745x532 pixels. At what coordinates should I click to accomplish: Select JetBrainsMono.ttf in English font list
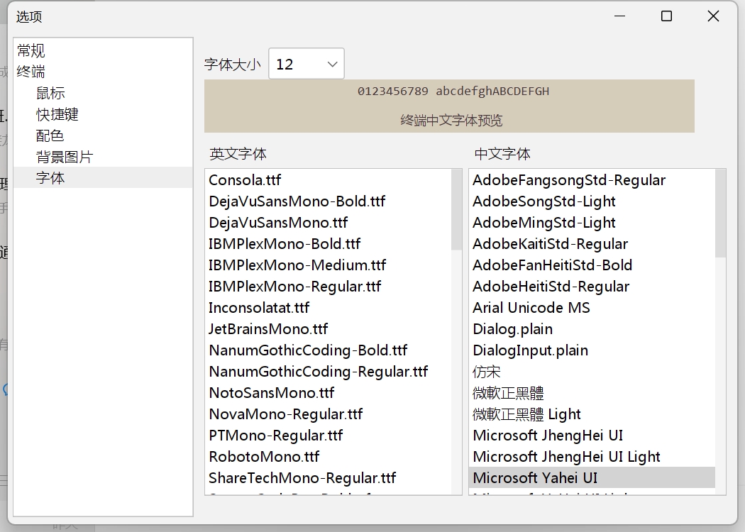[x=268, y=329]
